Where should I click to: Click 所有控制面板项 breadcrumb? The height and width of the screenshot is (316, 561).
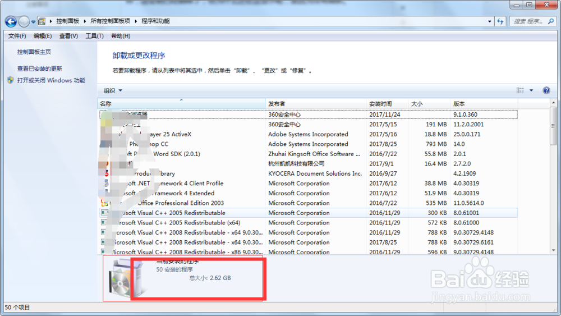(110, 21)
